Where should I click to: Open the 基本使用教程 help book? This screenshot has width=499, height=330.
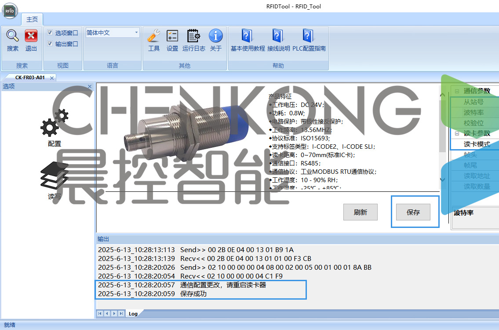coord(247,36)
